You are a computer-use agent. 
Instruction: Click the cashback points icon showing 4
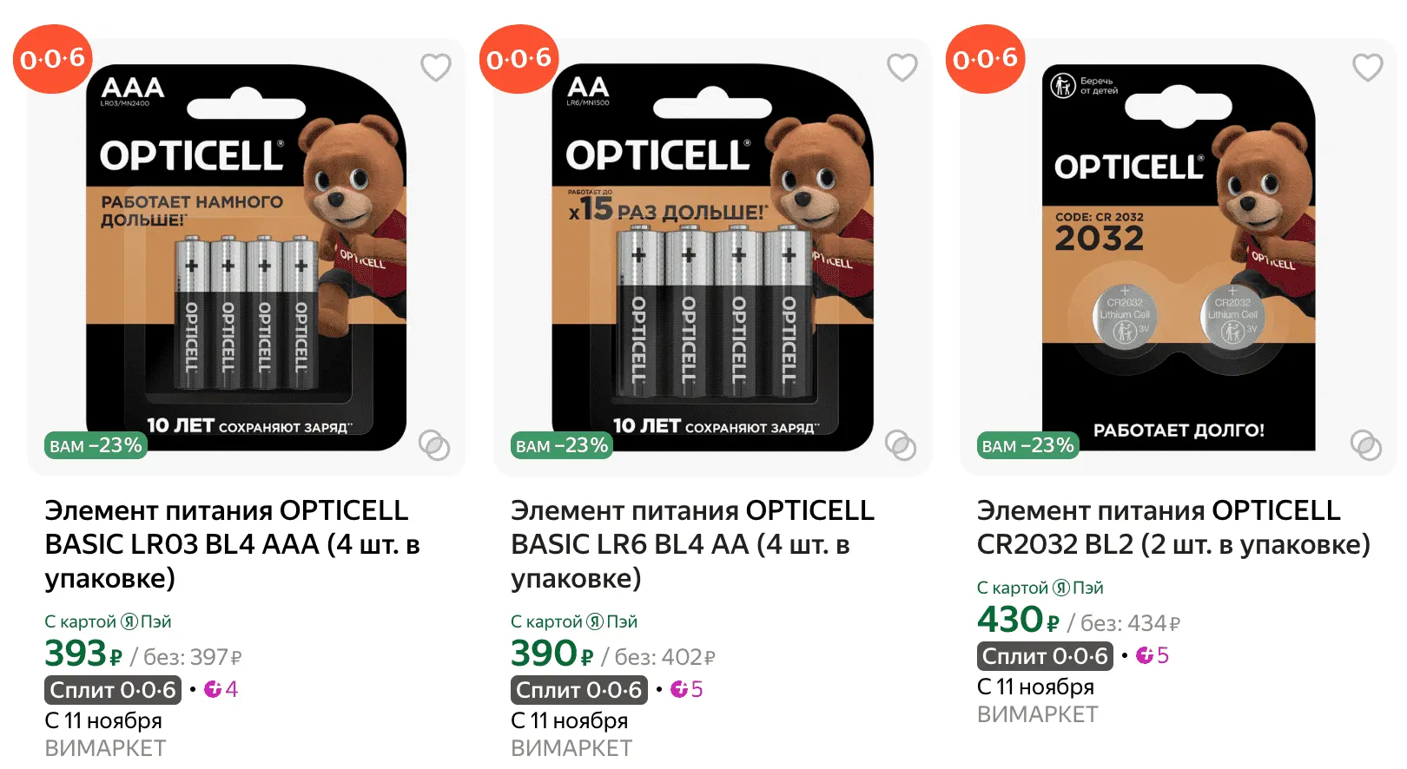(x=213, y=689)
